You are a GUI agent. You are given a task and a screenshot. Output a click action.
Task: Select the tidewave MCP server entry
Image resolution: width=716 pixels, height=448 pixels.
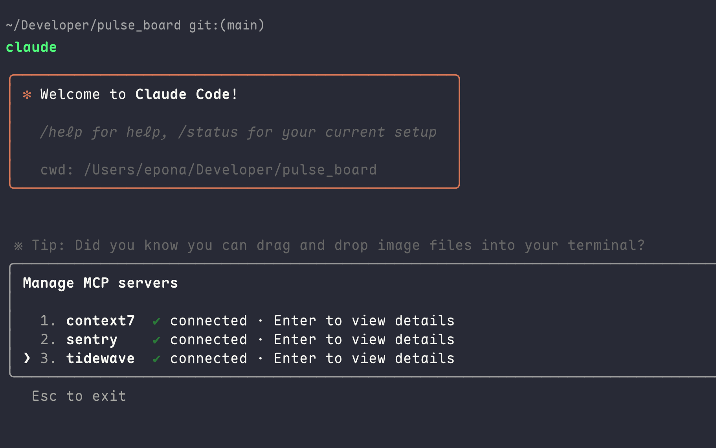tap(100, 359)
